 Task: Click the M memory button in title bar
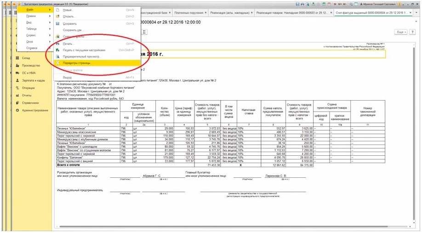pos(335,4)
